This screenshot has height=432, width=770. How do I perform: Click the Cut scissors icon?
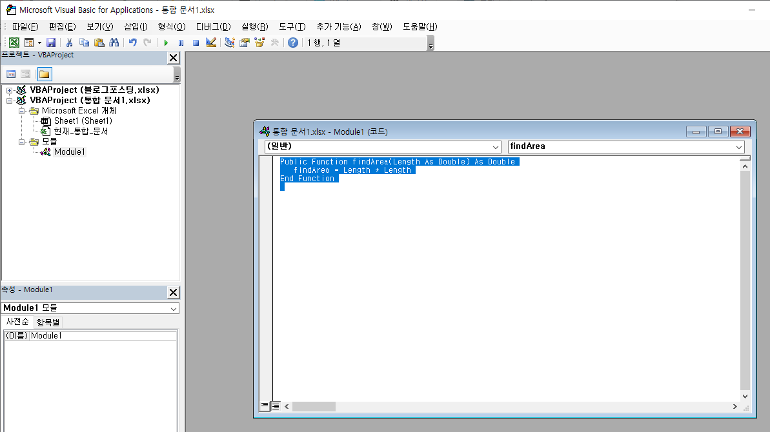click(69, 43)
